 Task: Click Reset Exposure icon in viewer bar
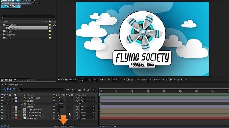tap(182, 80)
